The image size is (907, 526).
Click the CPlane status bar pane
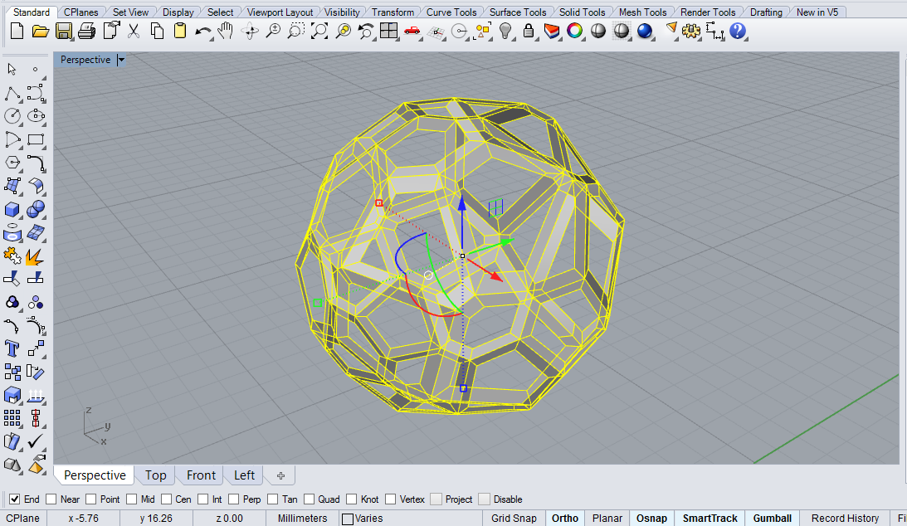(23, 518)
